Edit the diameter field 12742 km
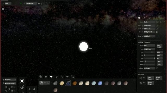This screenshot has height=93, width=167. [x=150, y=29]
